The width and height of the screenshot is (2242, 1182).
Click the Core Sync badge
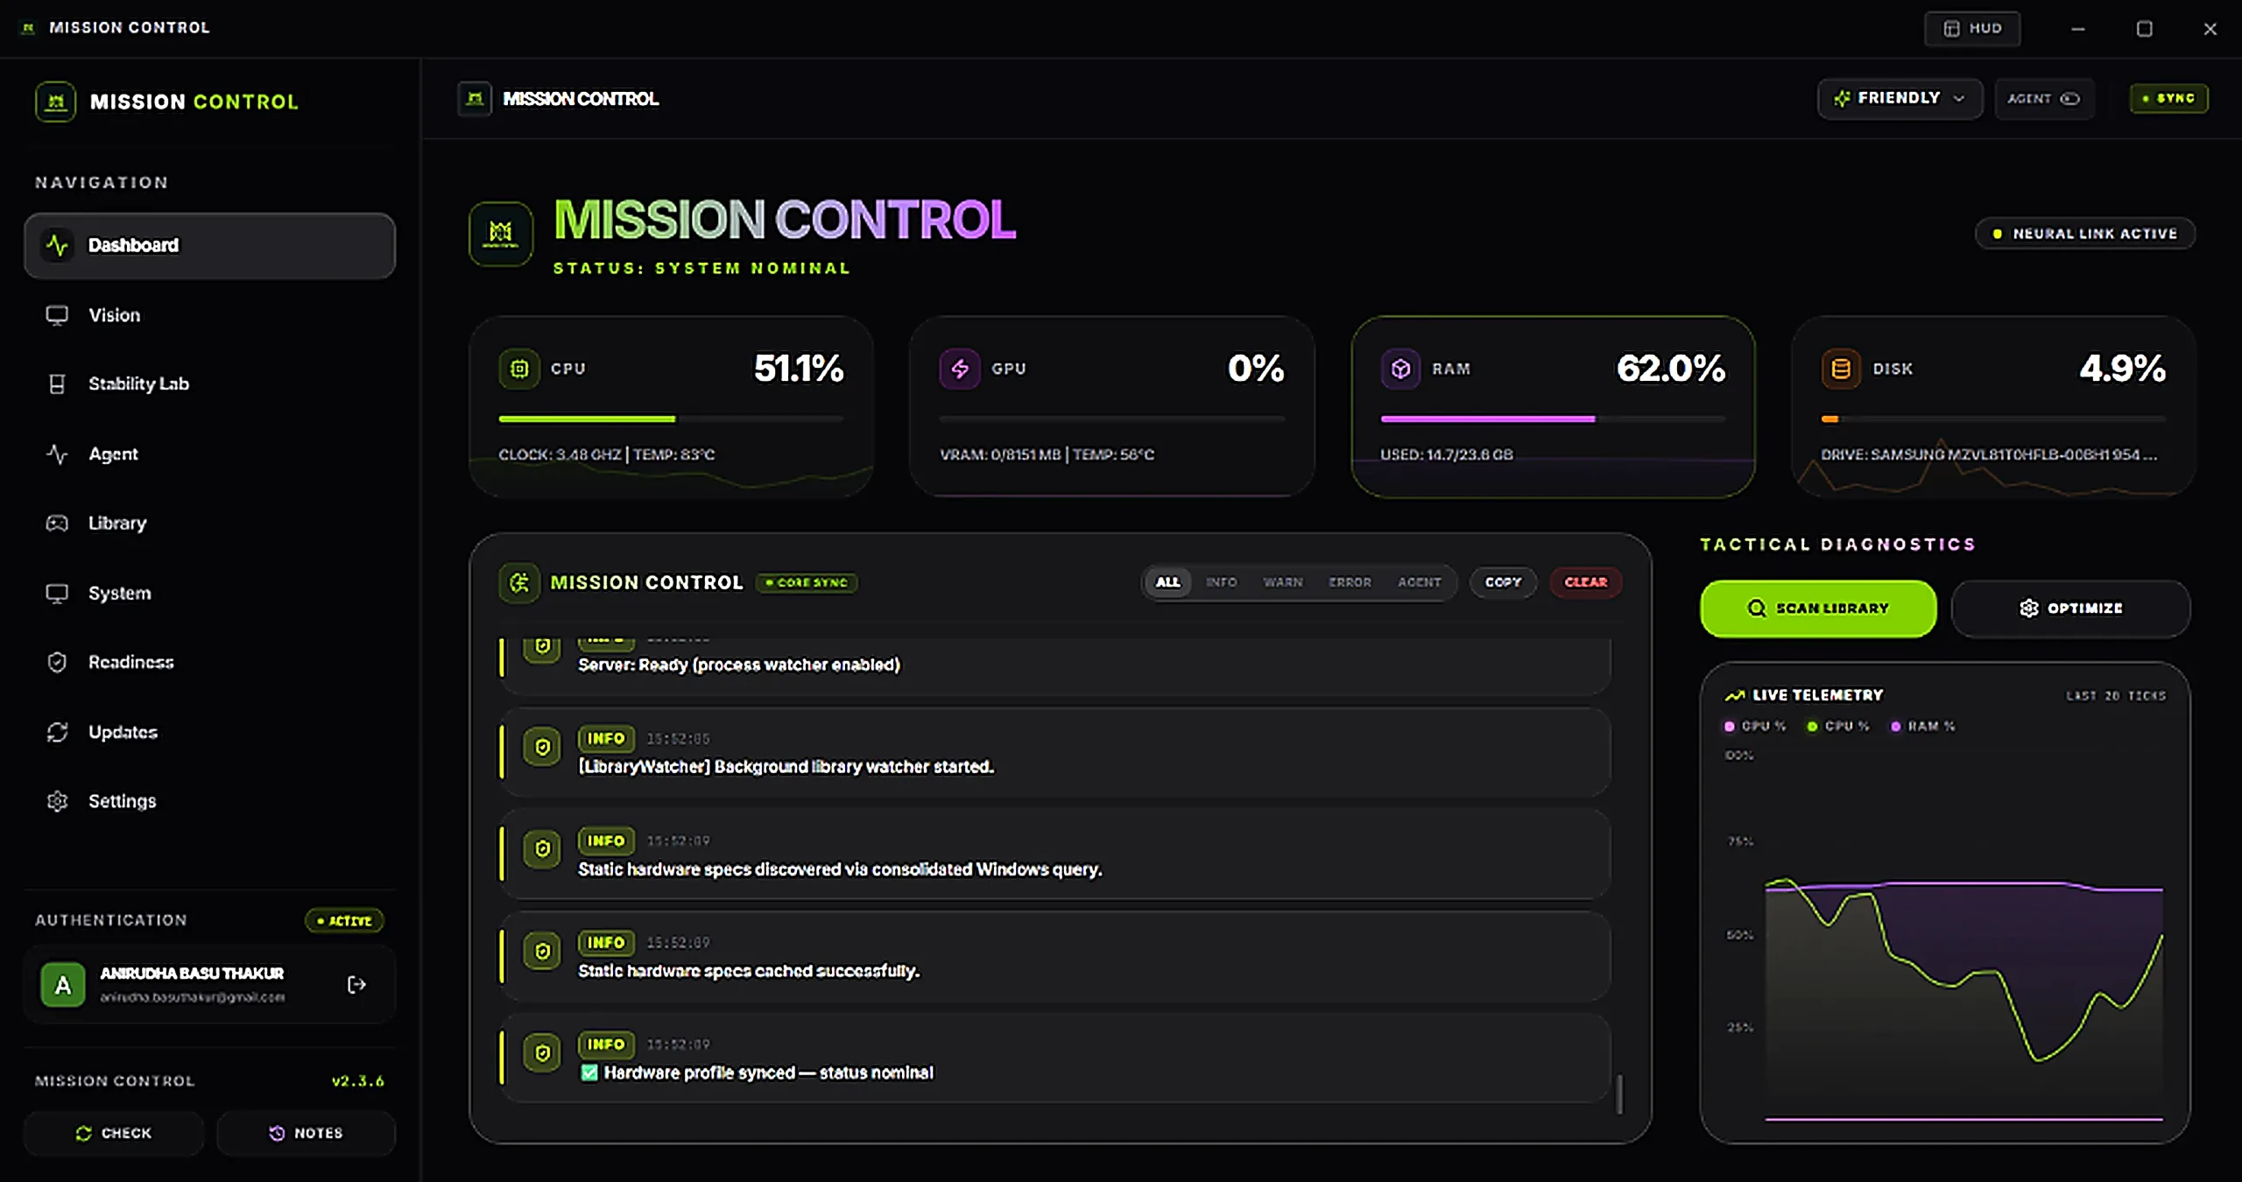point(807,582)
